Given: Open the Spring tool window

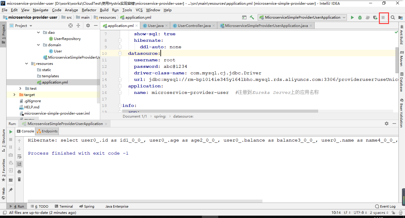Looking at the screenshot, I should [x=87, y=206].
